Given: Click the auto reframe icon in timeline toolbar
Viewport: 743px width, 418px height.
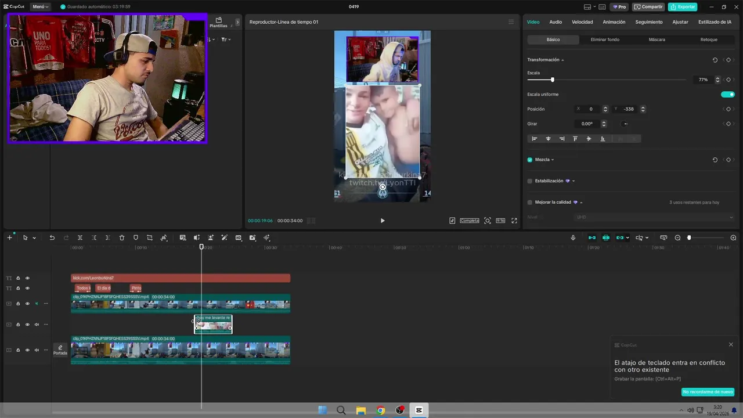Looking at the screenshot, I should 164,238.
